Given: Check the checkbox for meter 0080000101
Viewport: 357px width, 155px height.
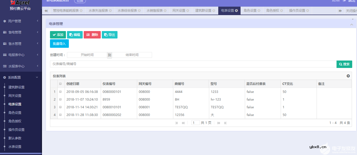Looking at the screenshot, I should (x=60, y=92).
